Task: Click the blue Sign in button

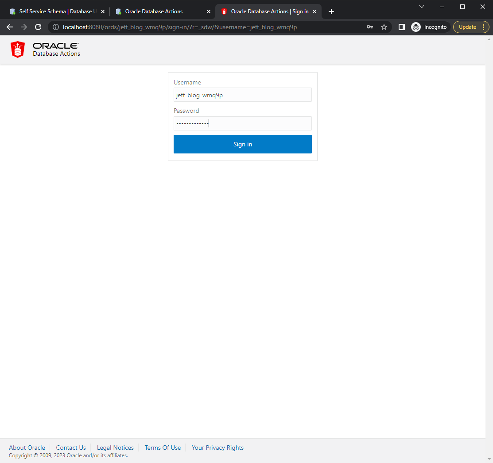Action: pyautogui.click(x=243, y=144)
